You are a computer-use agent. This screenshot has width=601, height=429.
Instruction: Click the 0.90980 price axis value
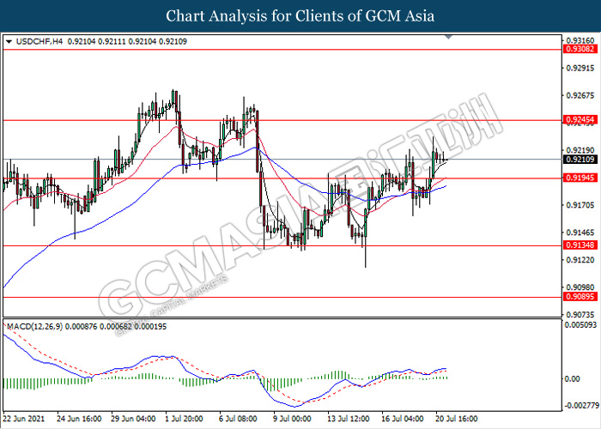(x=580, y=287)
